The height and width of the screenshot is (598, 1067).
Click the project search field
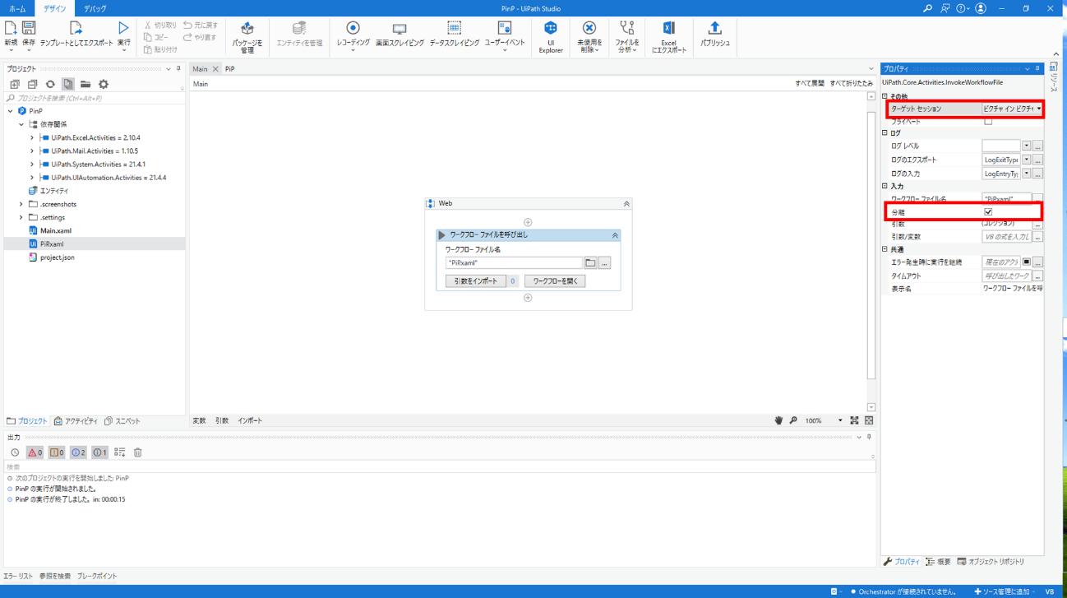[93, 98]
